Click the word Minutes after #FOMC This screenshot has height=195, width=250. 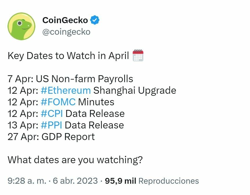(96, 102)
